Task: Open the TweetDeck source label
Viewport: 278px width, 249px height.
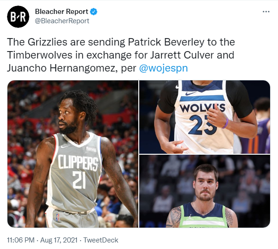Action: [101, 240]
